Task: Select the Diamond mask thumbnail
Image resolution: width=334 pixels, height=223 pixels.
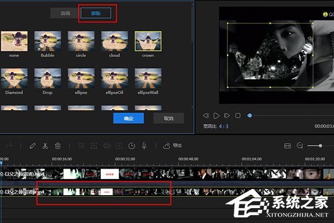Action: [14, 78]
